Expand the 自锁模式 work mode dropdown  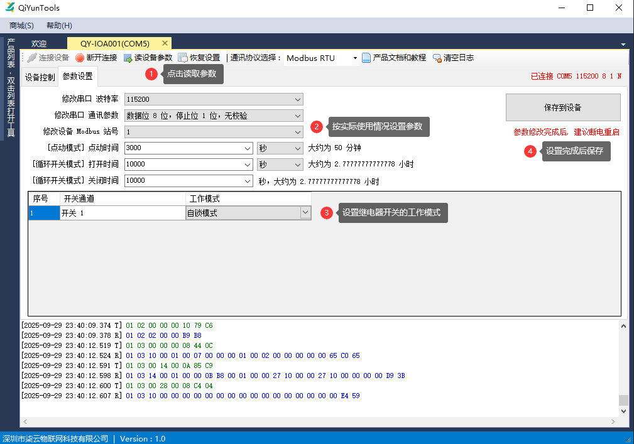pos(305,213)
